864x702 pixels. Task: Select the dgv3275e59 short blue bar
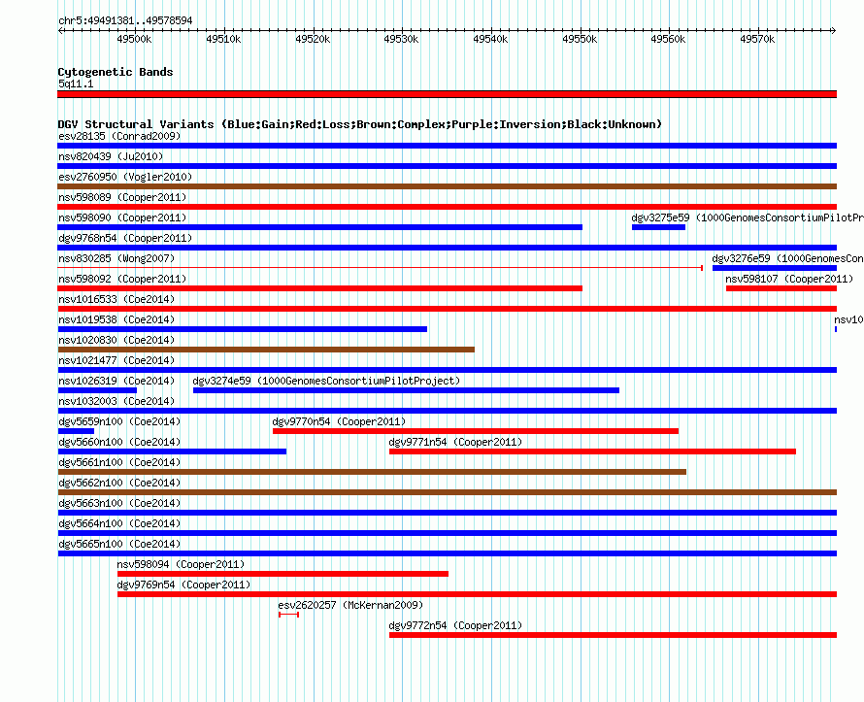pyautogui.click(x=658, y=227)
